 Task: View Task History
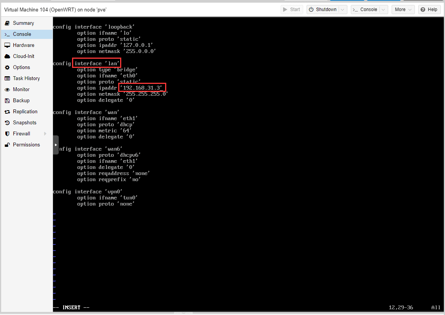27,78
